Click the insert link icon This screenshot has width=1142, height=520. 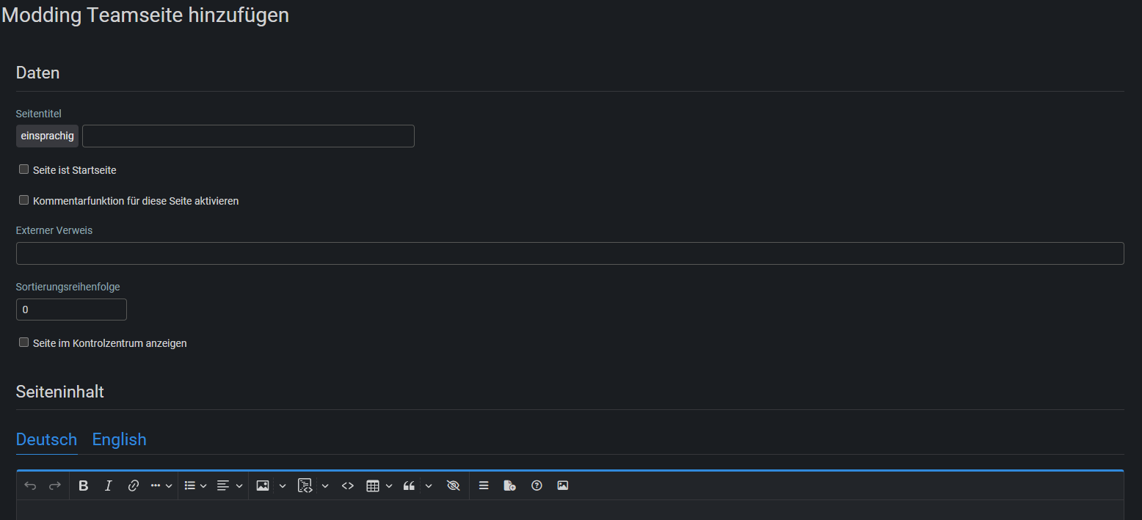click(133, 486)
